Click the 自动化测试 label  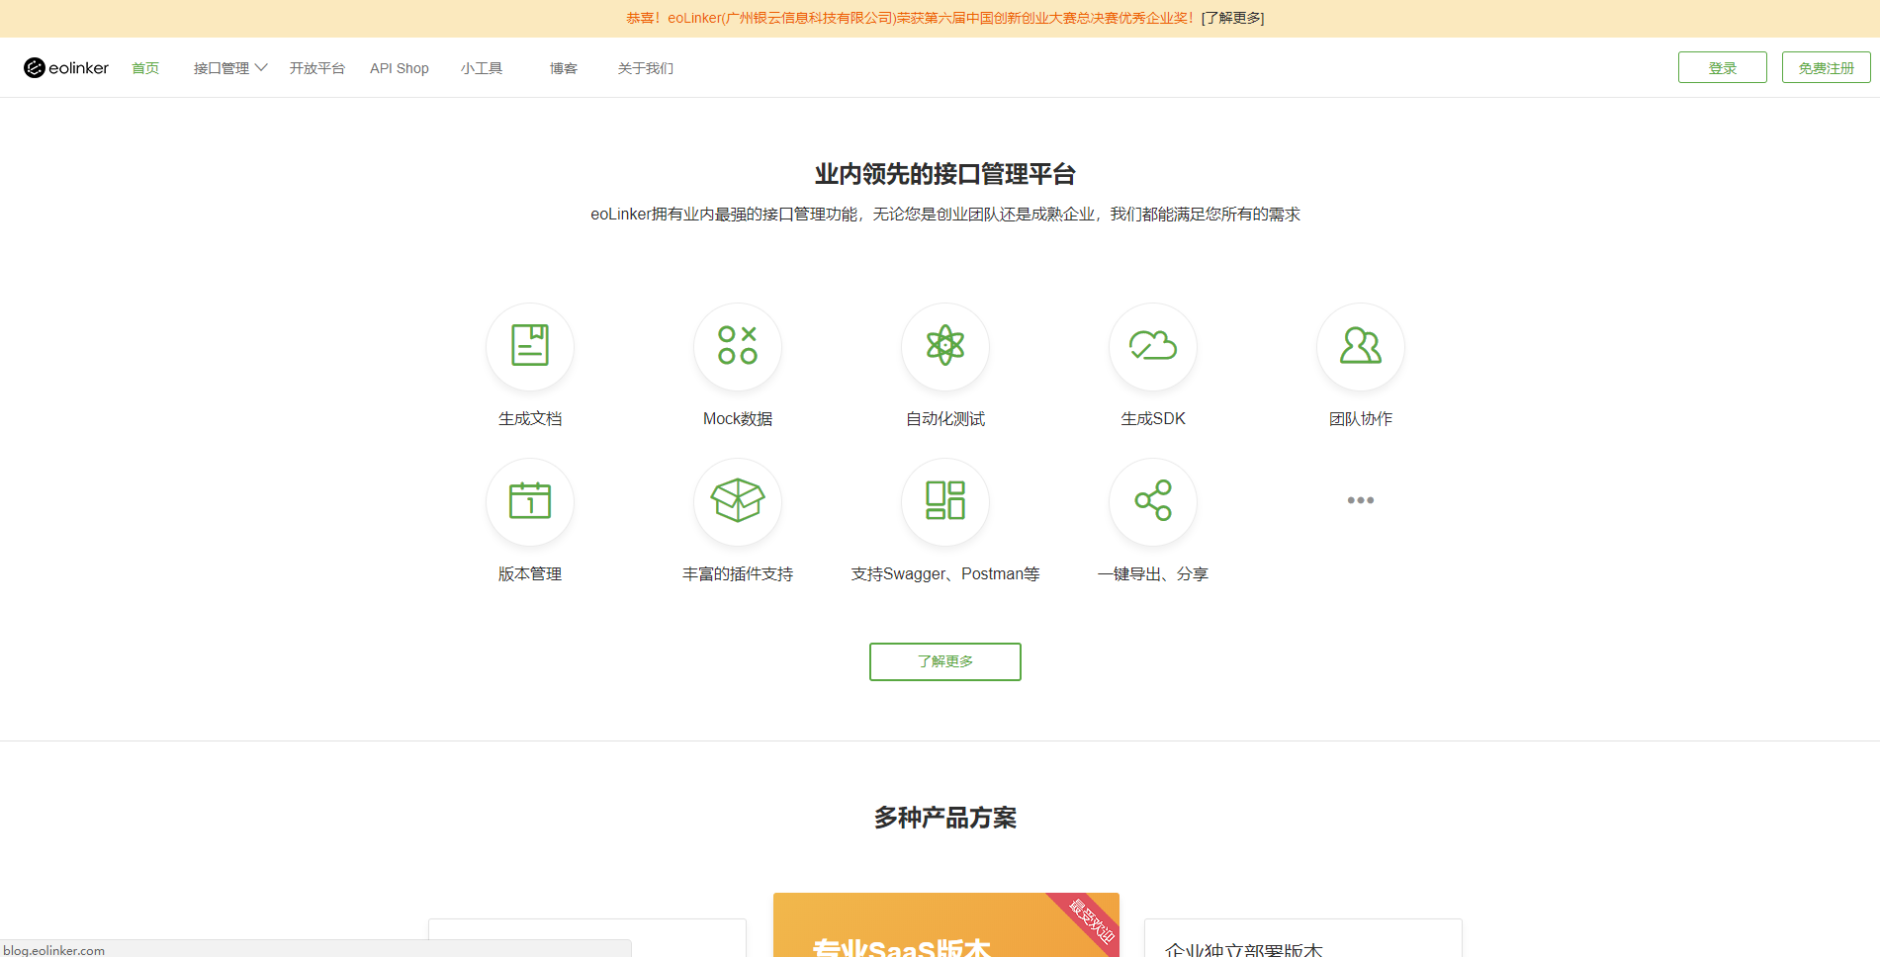(945, 419)
